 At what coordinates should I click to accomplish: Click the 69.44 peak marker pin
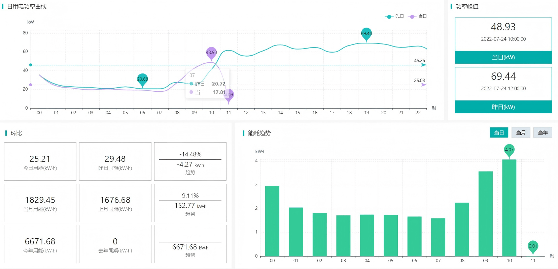[x=366, y=34]
